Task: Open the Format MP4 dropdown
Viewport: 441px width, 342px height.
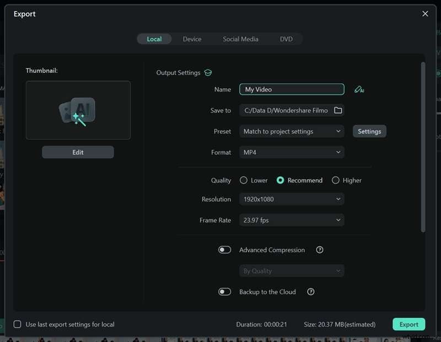Action: pos(292,152)
